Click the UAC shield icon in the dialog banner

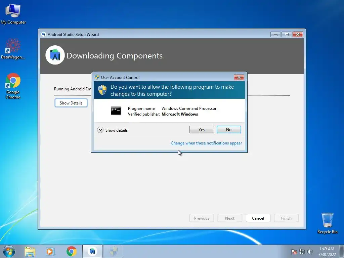point(102,90)
